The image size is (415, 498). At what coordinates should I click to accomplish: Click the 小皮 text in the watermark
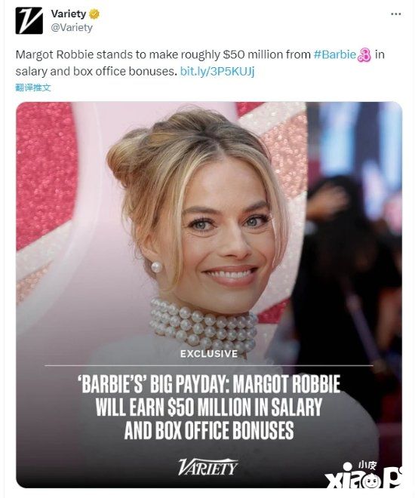[x=367, y=466]
